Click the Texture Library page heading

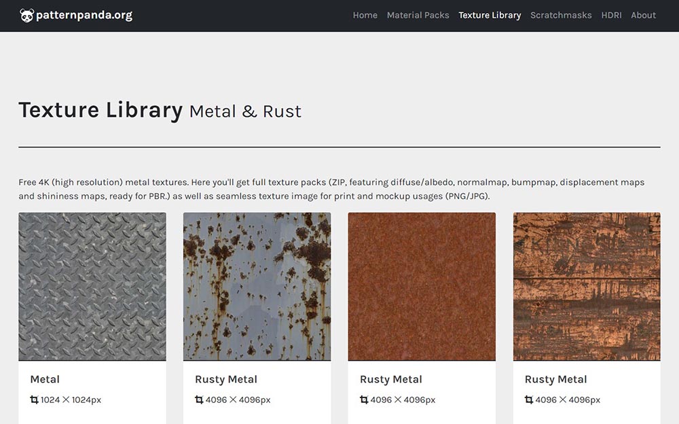[100, 110]
